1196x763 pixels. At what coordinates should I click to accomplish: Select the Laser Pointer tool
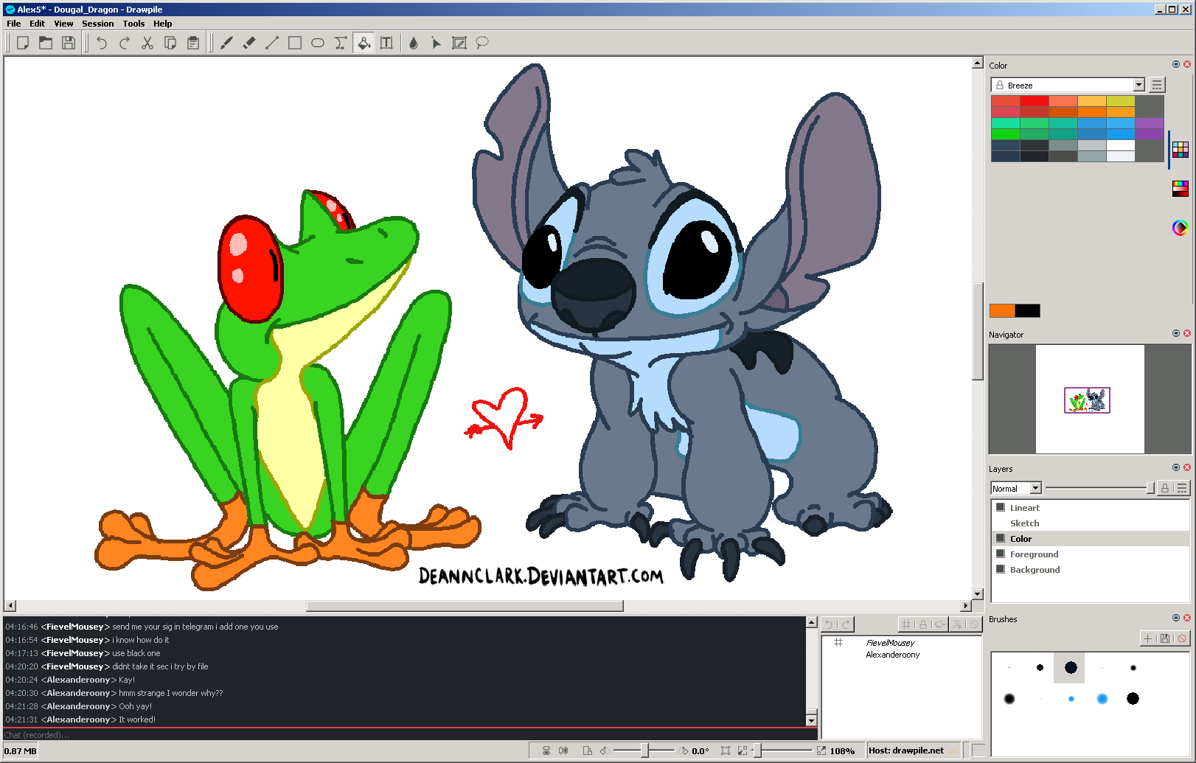click(437, 43)
